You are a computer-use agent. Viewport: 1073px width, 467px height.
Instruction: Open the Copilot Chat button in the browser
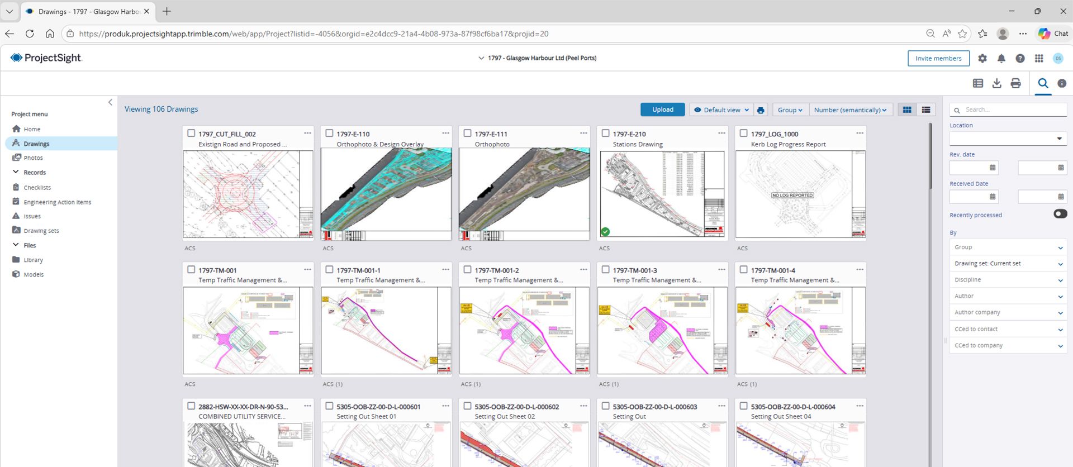(1053, 34)
